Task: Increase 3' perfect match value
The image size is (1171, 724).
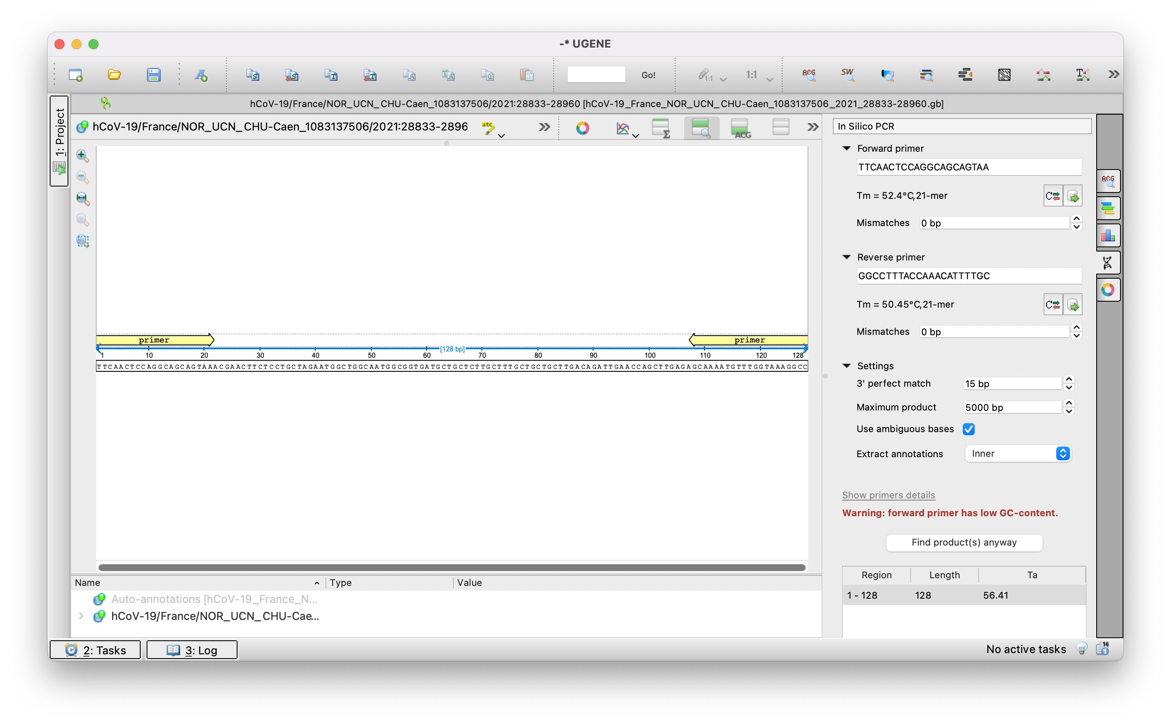Action: coord(1069,380)
